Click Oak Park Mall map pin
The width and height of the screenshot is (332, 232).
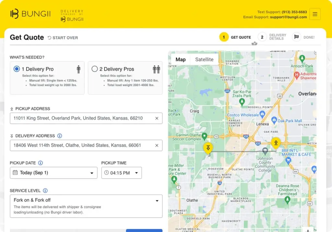click(x=274, y=120)
